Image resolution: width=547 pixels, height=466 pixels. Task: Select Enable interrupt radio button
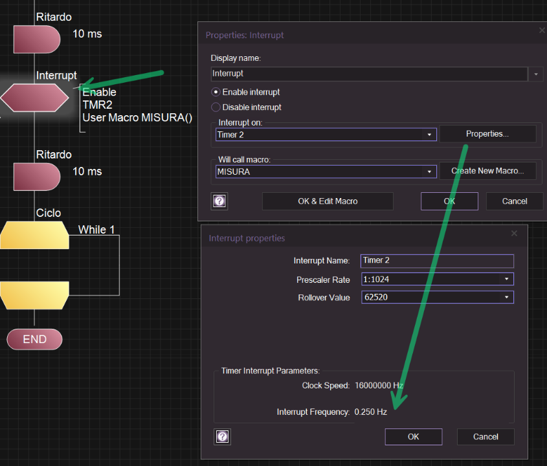[216, 92]
